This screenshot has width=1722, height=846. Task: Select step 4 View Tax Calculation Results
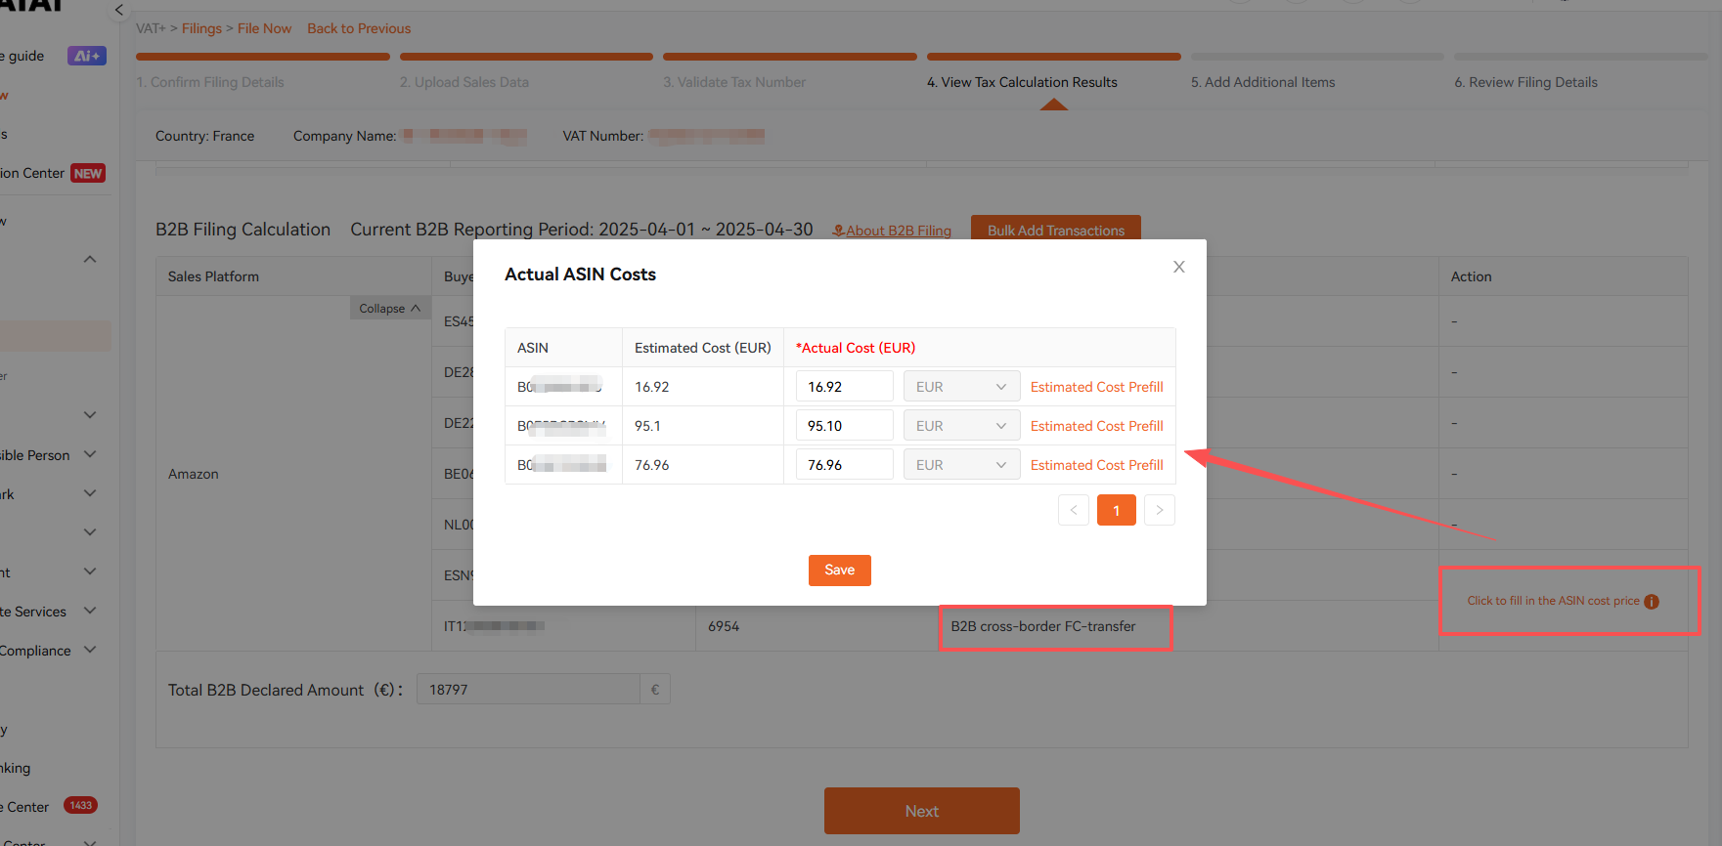pos(1022,82)
